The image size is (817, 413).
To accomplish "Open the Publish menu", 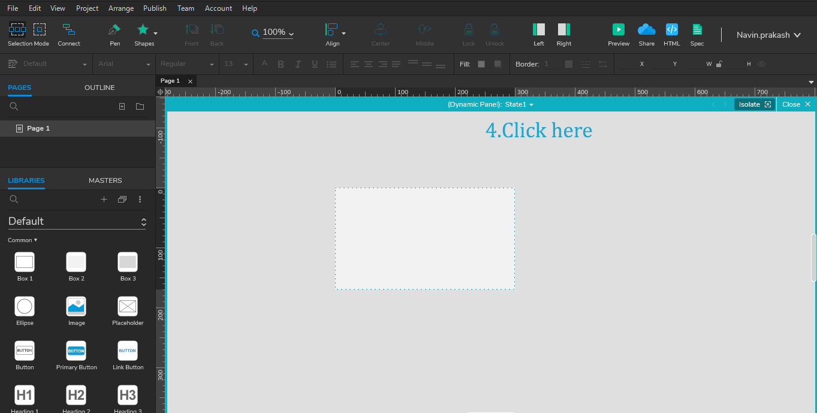I will 155,8.
